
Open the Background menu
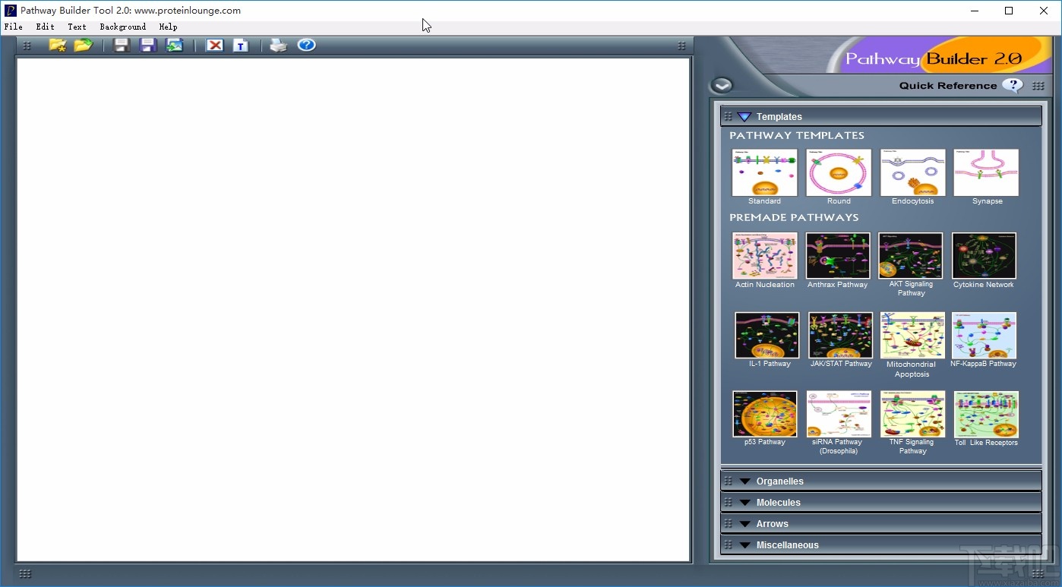tap(122, 27)
